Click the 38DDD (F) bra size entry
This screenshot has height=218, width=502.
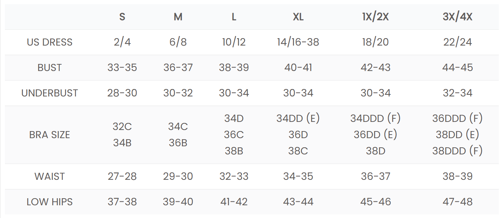click(x=457, y=151)
